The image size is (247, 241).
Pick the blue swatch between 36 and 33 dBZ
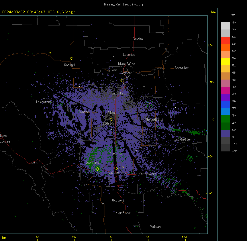pos(225,104)
